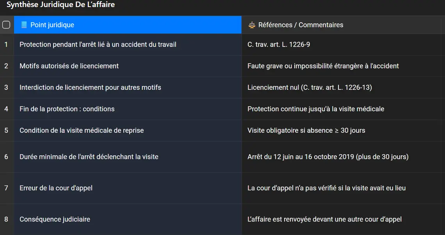Click the "Fin de la protection : conditions" cell
Viewport: 445px width, 235px height.
tap(67, 109)
